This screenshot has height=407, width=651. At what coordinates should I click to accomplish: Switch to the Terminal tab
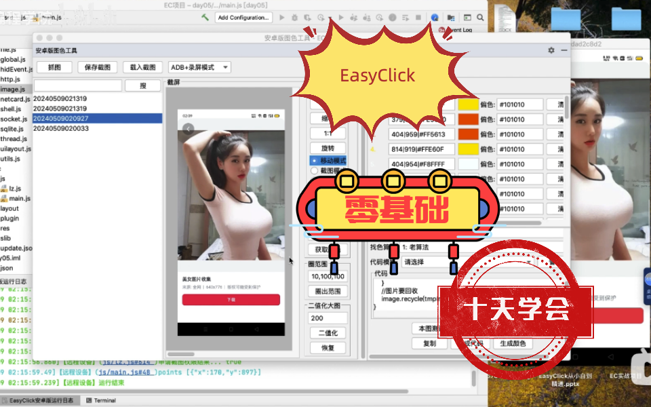101,400
